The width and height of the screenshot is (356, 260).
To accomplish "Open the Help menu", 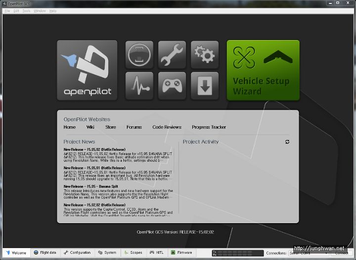I will (x=53, y=11).
